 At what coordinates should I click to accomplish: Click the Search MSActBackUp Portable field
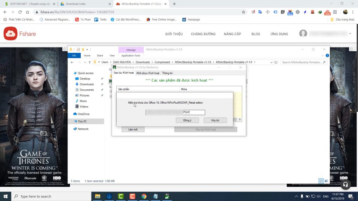tap(303, 62)
